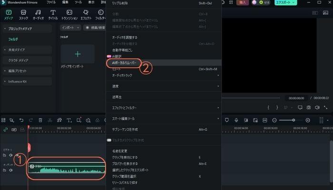Click the waveform scope icon above preview
Viewport: 333px width, 190px height.
(325, 13)
